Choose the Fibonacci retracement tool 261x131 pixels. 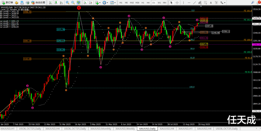pyautogui.click(x=205, y=3)
